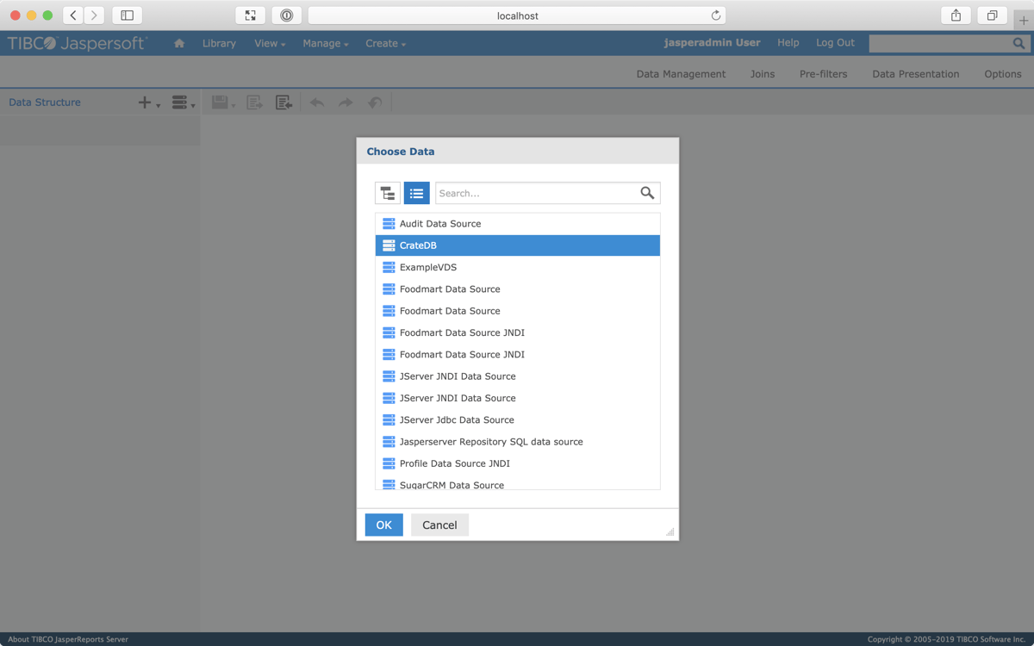Switch to tree view in Choose Data

pos(388,193)
